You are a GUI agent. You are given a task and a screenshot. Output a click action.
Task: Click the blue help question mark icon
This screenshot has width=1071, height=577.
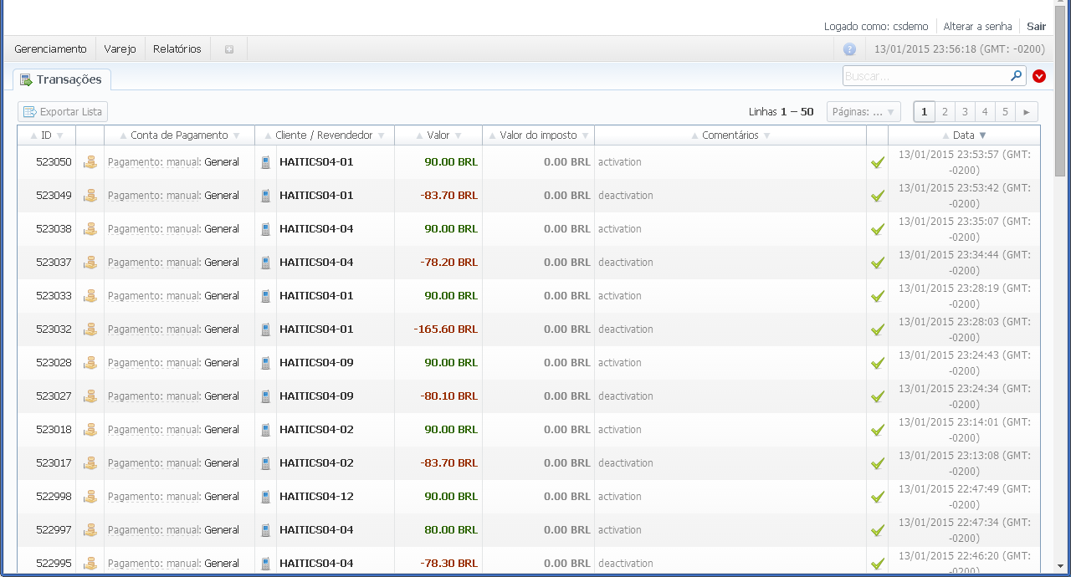pos(849,49)
